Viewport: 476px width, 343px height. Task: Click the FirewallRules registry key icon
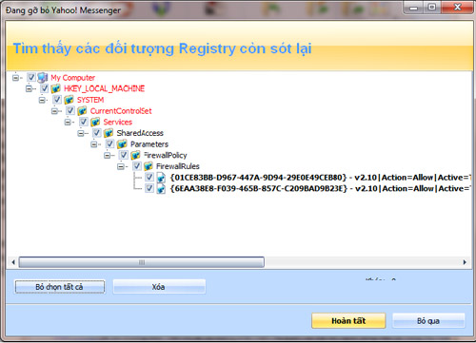click(149, 166)
